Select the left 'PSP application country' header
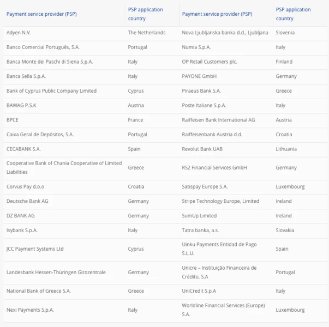Viewport: 329px width, 327px height. 146,14
